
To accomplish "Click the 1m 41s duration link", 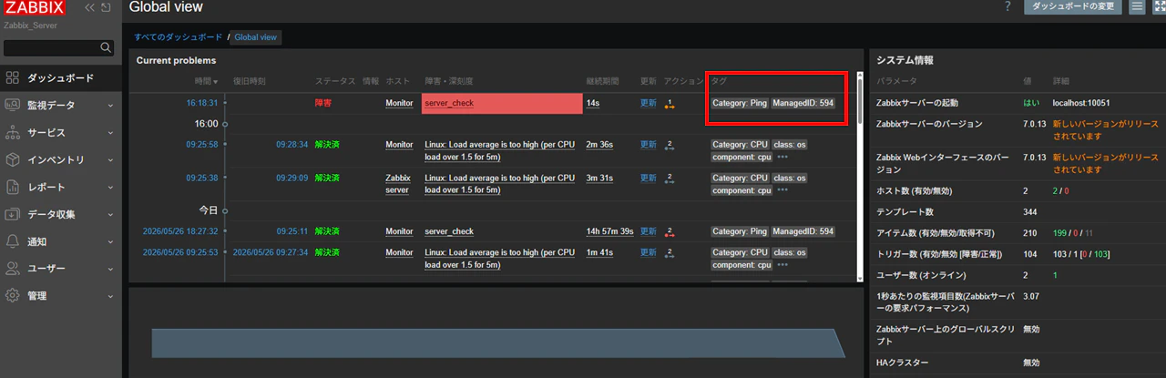I will 598,252.
